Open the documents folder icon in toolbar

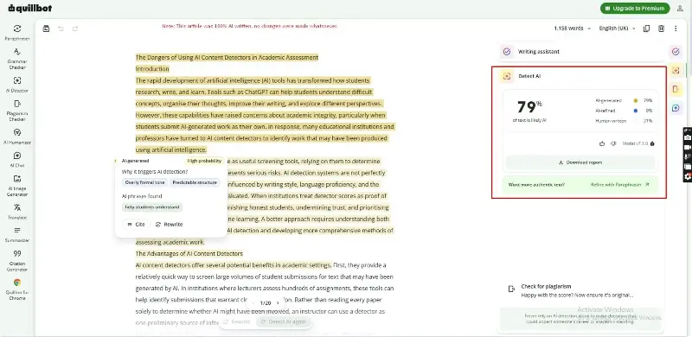tap(46, 29)
